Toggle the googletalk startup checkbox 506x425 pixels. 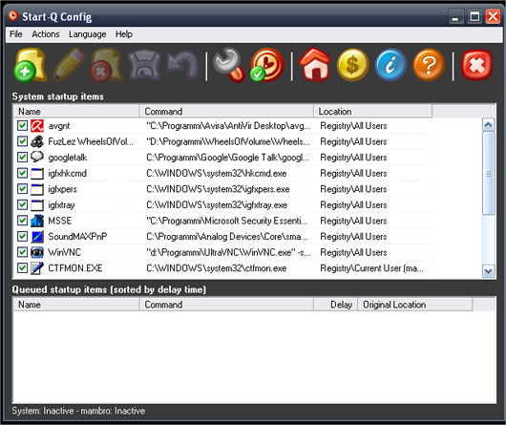coord(22,157)
